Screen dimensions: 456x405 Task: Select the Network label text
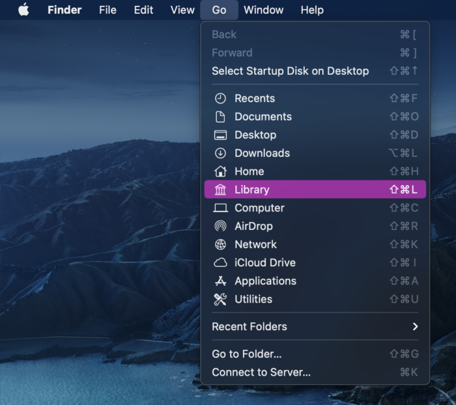pos(255,244)
